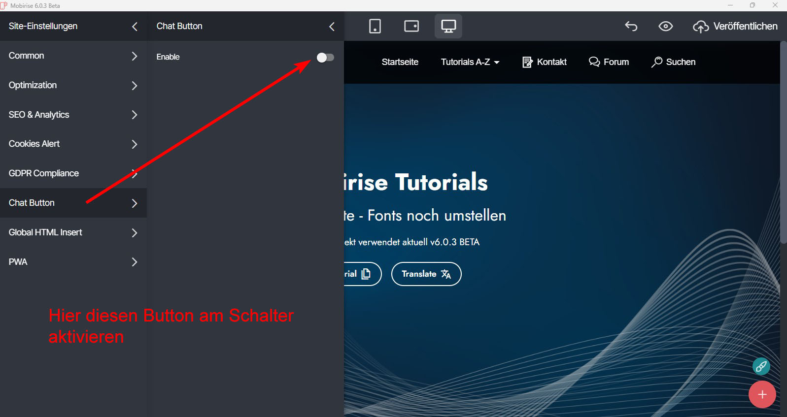
Task: Open the Tutorials A-Z dropdown menu
Action: (x=470, y=62)
